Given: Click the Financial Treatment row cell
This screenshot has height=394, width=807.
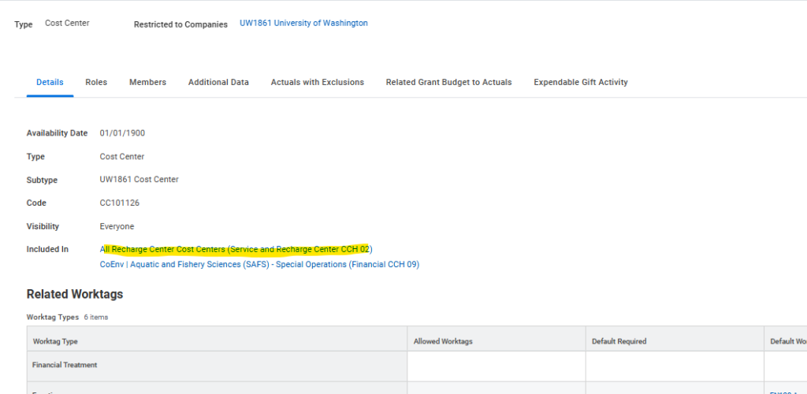Looking at the screenshot, I should 65,366.
